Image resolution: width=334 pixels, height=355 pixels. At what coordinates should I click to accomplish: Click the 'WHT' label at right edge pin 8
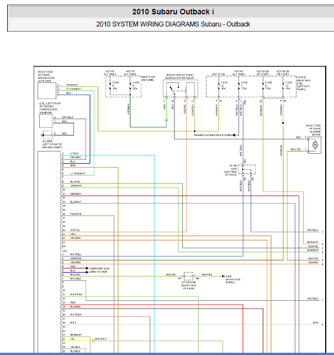[315, 322]
